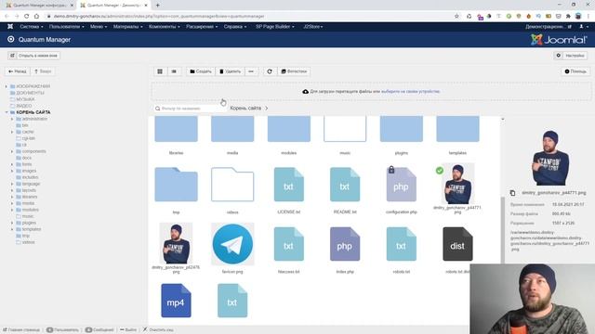
Task: Open the Система menu
Action: click(31, 27)
